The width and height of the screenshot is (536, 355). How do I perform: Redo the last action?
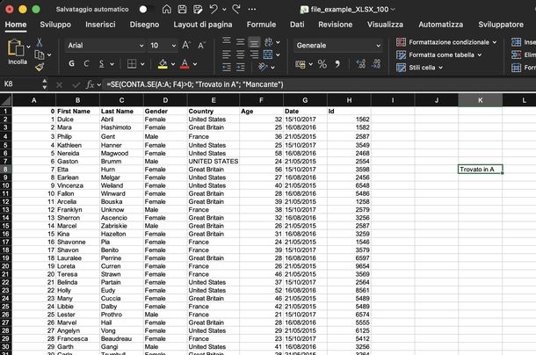(x=236, y=10)
